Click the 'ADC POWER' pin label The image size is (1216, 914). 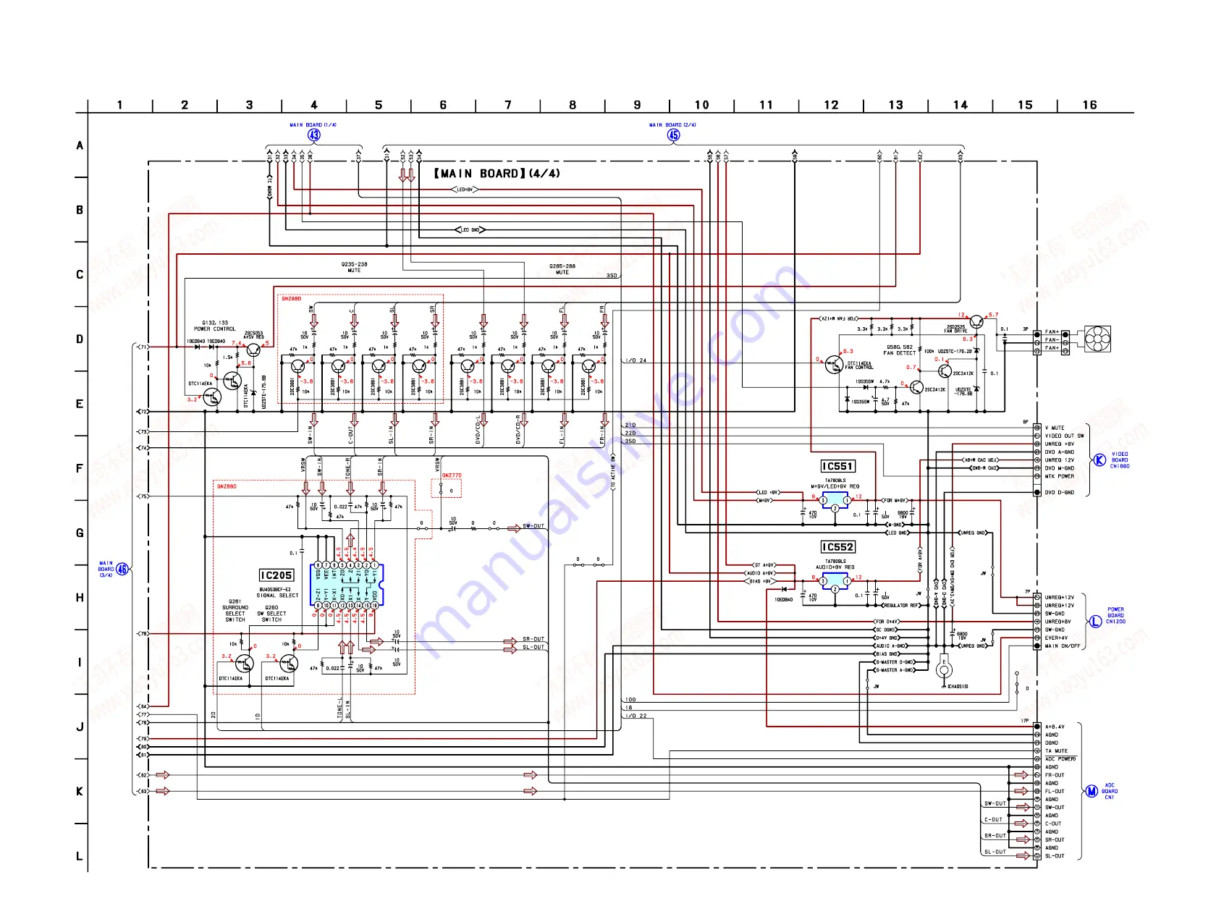coord(1060,759)
